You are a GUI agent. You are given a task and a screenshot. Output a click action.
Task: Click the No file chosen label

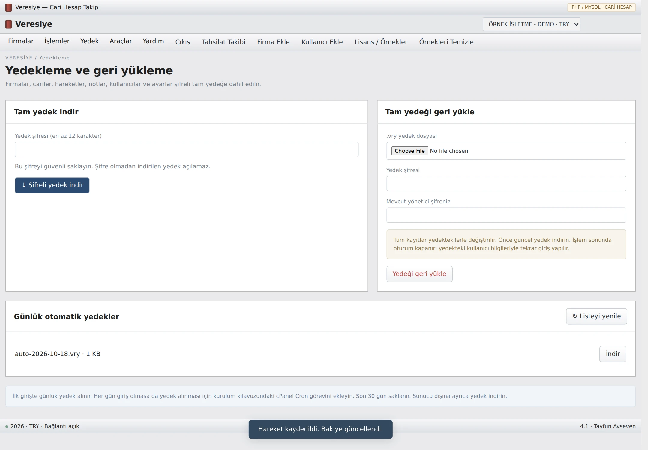(x=449, y=151)
